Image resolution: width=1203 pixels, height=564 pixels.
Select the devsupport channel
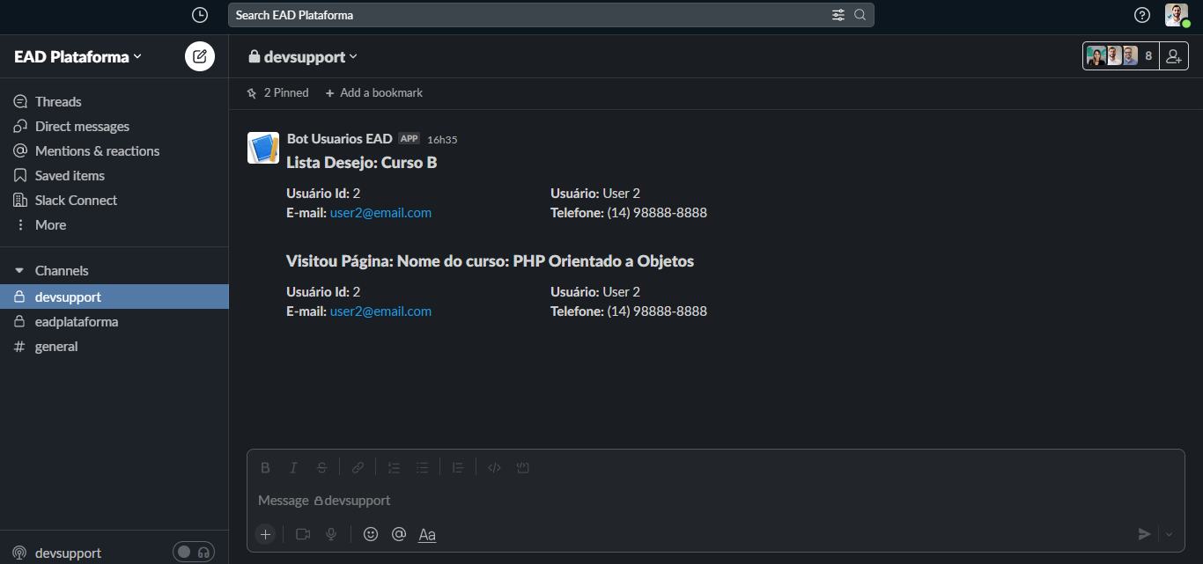114,297
